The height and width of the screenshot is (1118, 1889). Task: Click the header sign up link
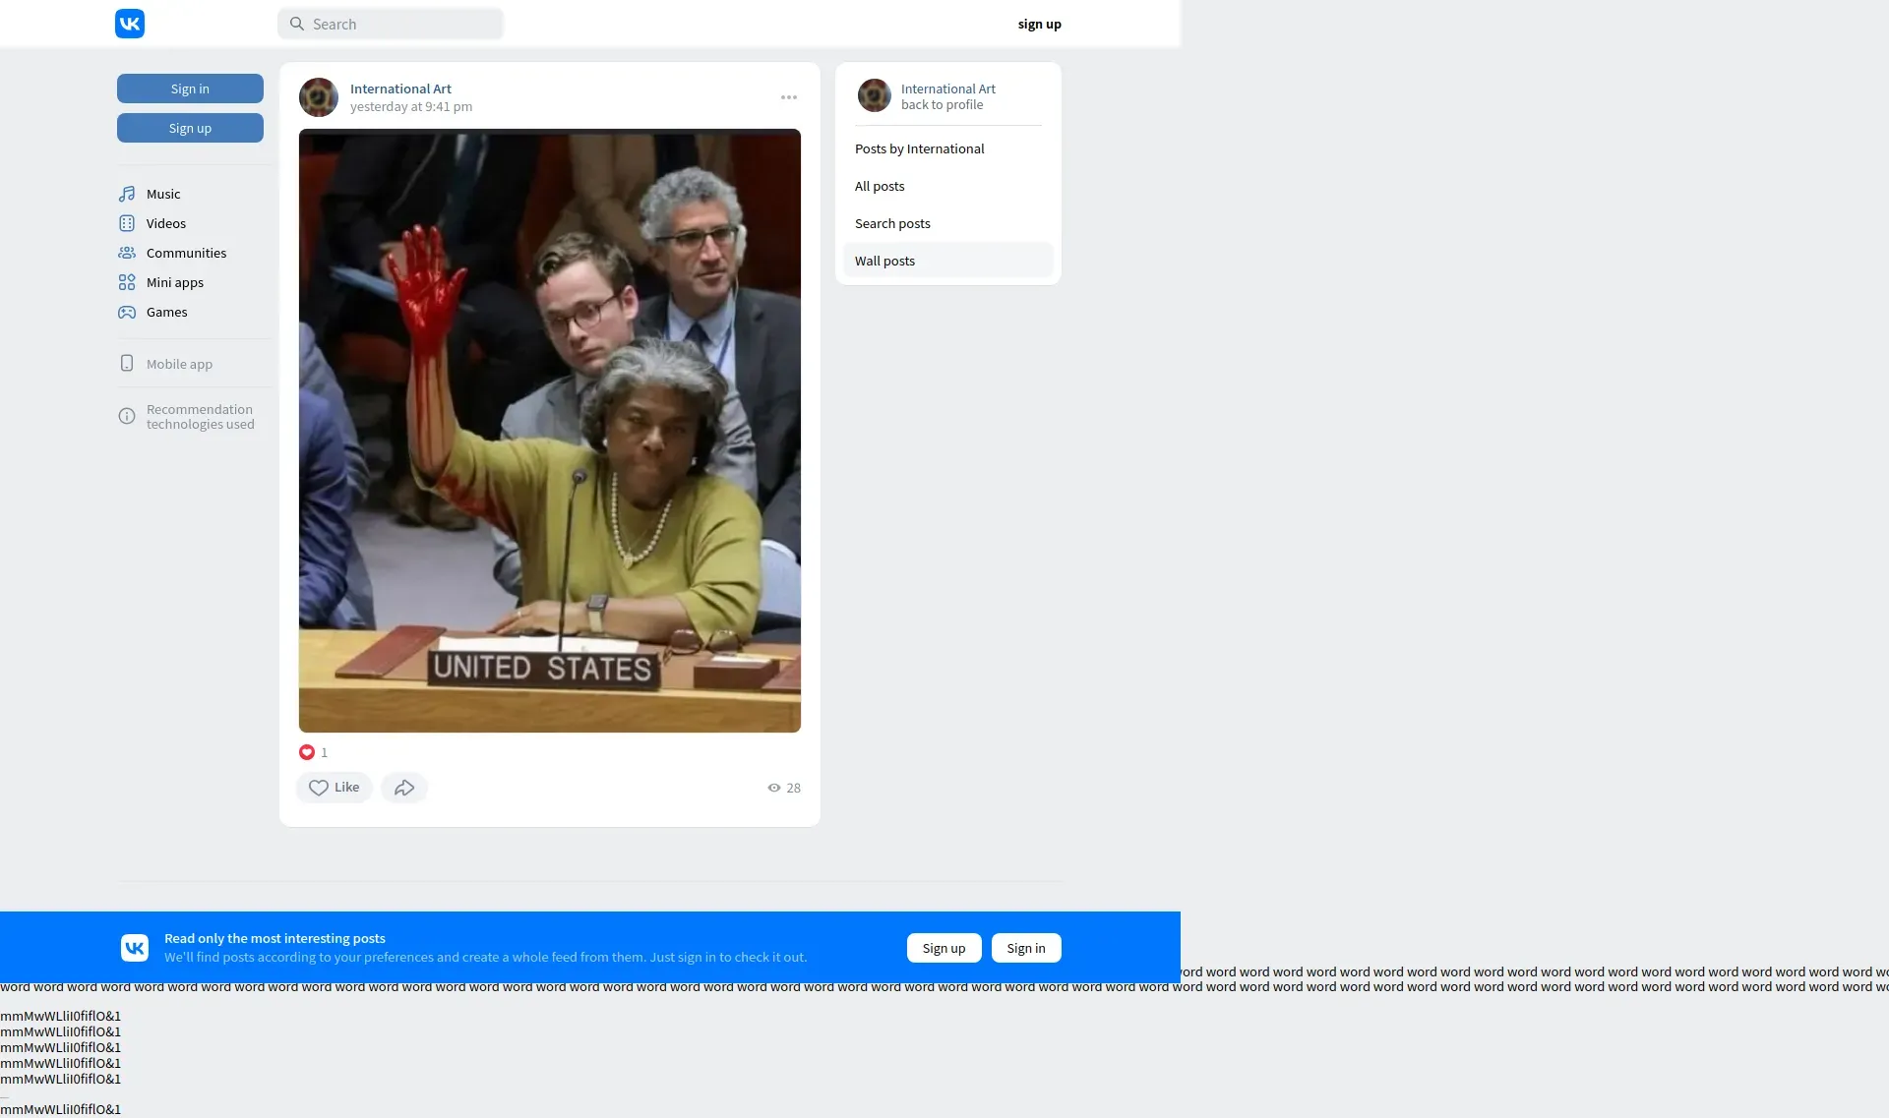(x=1039, y=24)
